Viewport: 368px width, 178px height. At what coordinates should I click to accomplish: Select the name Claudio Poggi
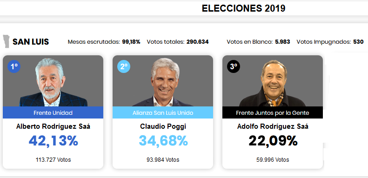pos(163,126)
